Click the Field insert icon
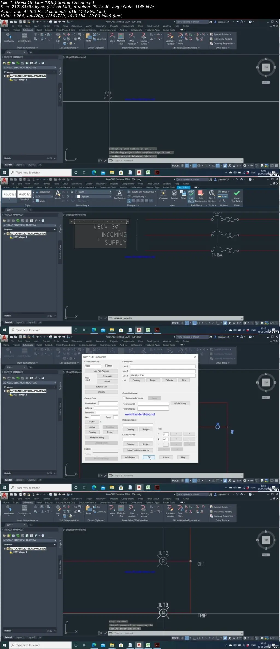The width and height of the screenshot is (280, 649). (183, 195)
